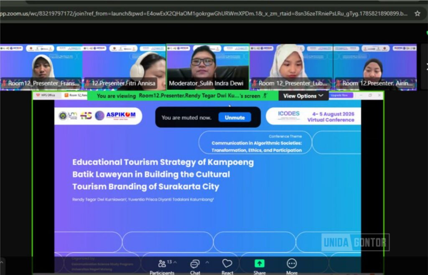
Task: Open the More options menu
Action: point(291,267)
